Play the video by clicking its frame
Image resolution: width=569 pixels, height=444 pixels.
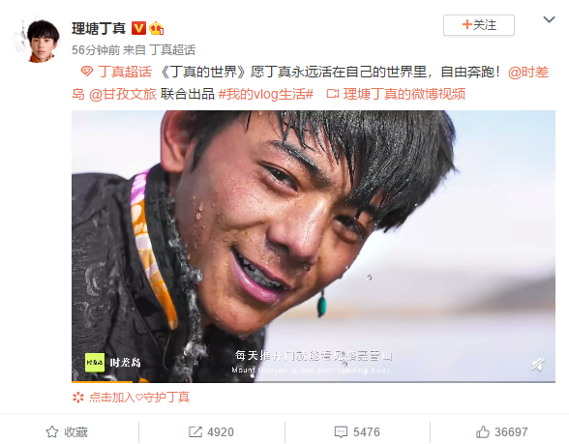click(314, 246)
